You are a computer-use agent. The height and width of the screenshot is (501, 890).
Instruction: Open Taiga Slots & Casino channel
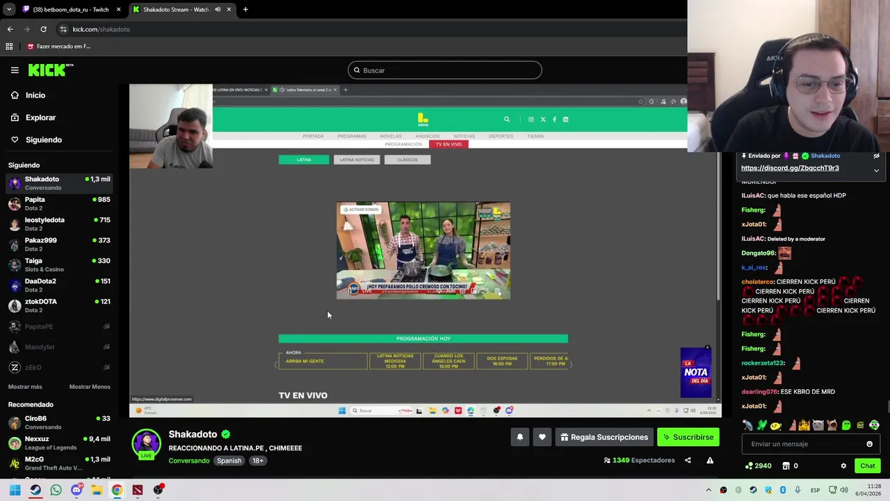[x=59, y=264]
